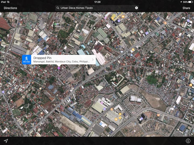Image resolution: width=194 pixels, height=145 pixels.
Task: Tap the walking directions icon on callout
Action: click(x=26, y=60)
